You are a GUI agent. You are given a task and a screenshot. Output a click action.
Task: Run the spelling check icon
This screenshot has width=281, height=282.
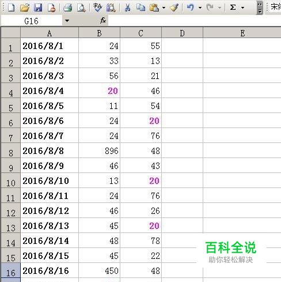pyautogui.click(x=97, y=7)
